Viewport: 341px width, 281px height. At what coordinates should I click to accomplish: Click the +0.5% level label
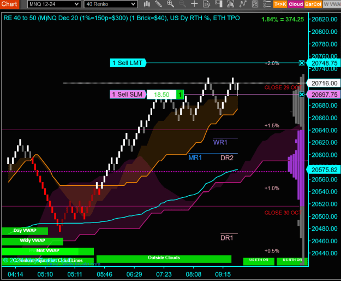point(272,251)
